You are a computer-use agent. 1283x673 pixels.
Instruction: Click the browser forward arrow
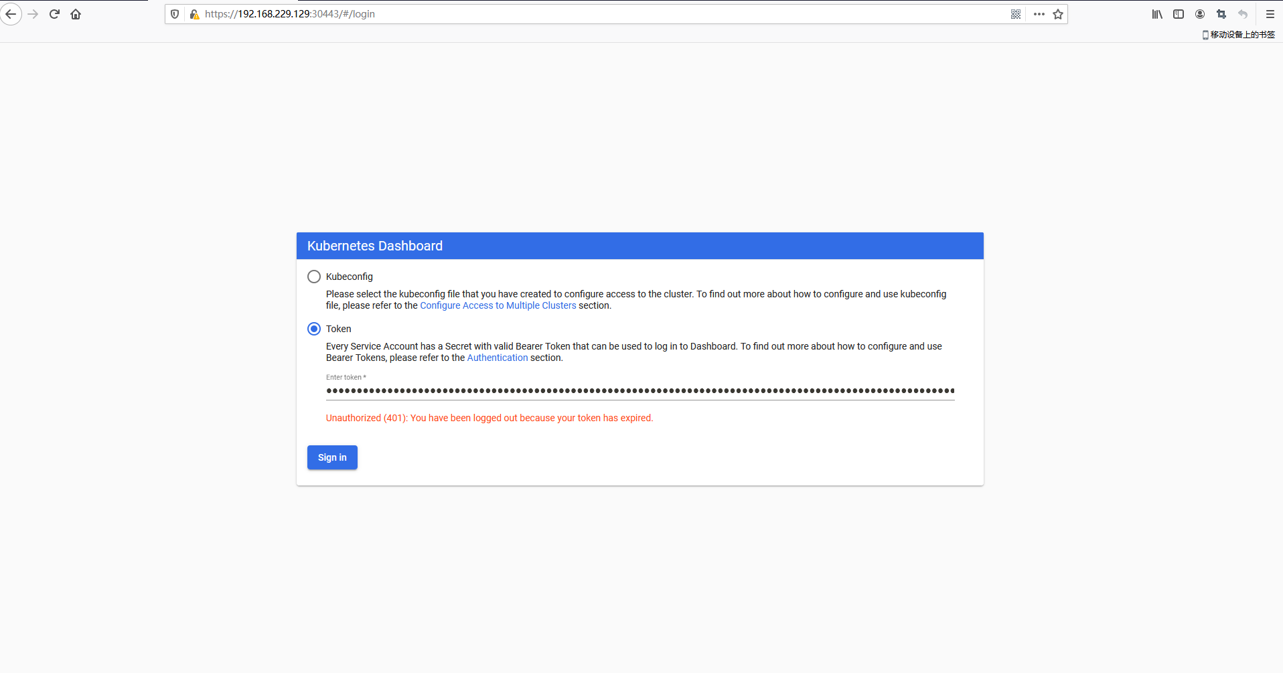[33, 14]
